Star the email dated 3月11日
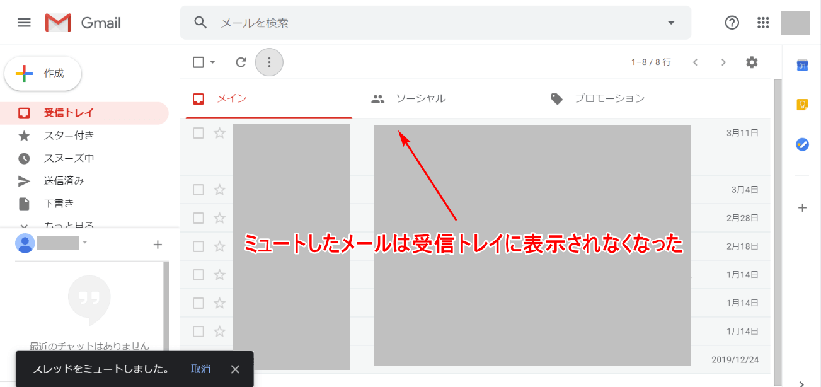Screen dimensions: 821x387 219,133
